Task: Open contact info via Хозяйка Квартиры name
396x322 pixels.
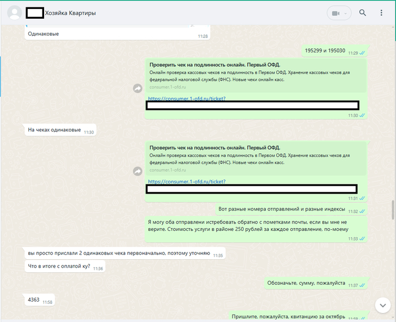Action: click(x=70, y=13)
